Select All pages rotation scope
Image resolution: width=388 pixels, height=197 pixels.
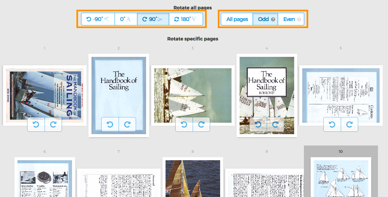tap(237, 19)
